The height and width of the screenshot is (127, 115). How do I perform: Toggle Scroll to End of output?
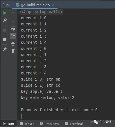click(13, 36)
